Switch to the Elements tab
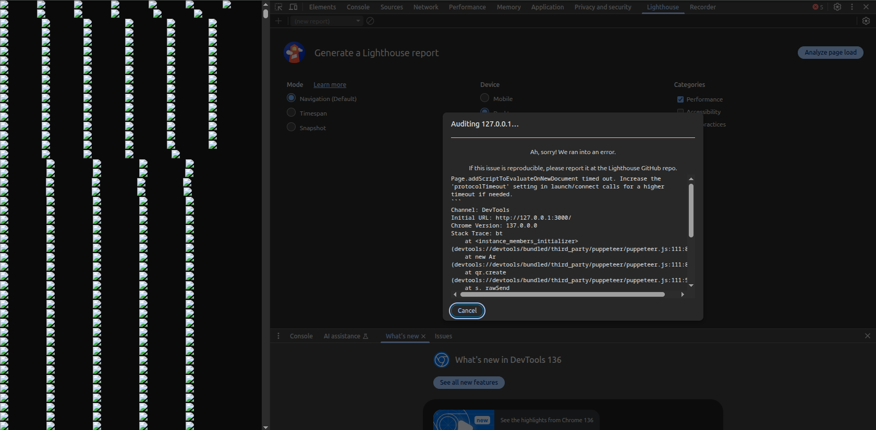 tap(322, 7)
